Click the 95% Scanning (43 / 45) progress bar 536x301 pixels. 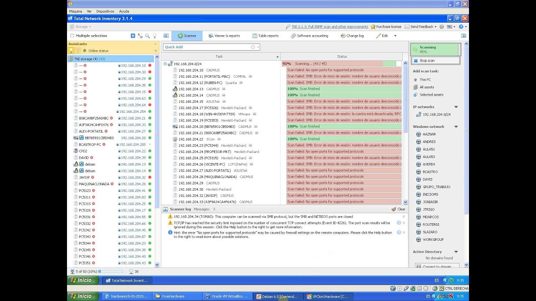coord(341,64)
